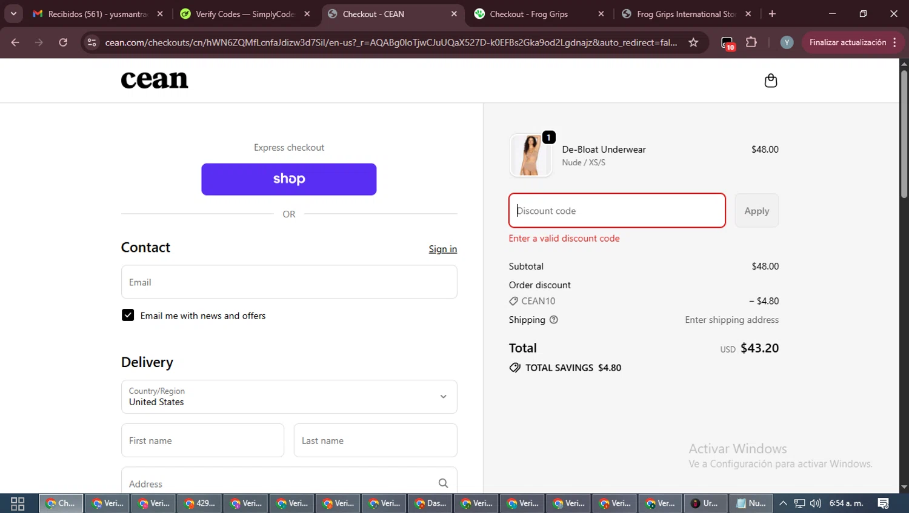Viewport: 909px width, 513px height.
Task: Click the total amount $43.20
Action: tap(759, 348)
